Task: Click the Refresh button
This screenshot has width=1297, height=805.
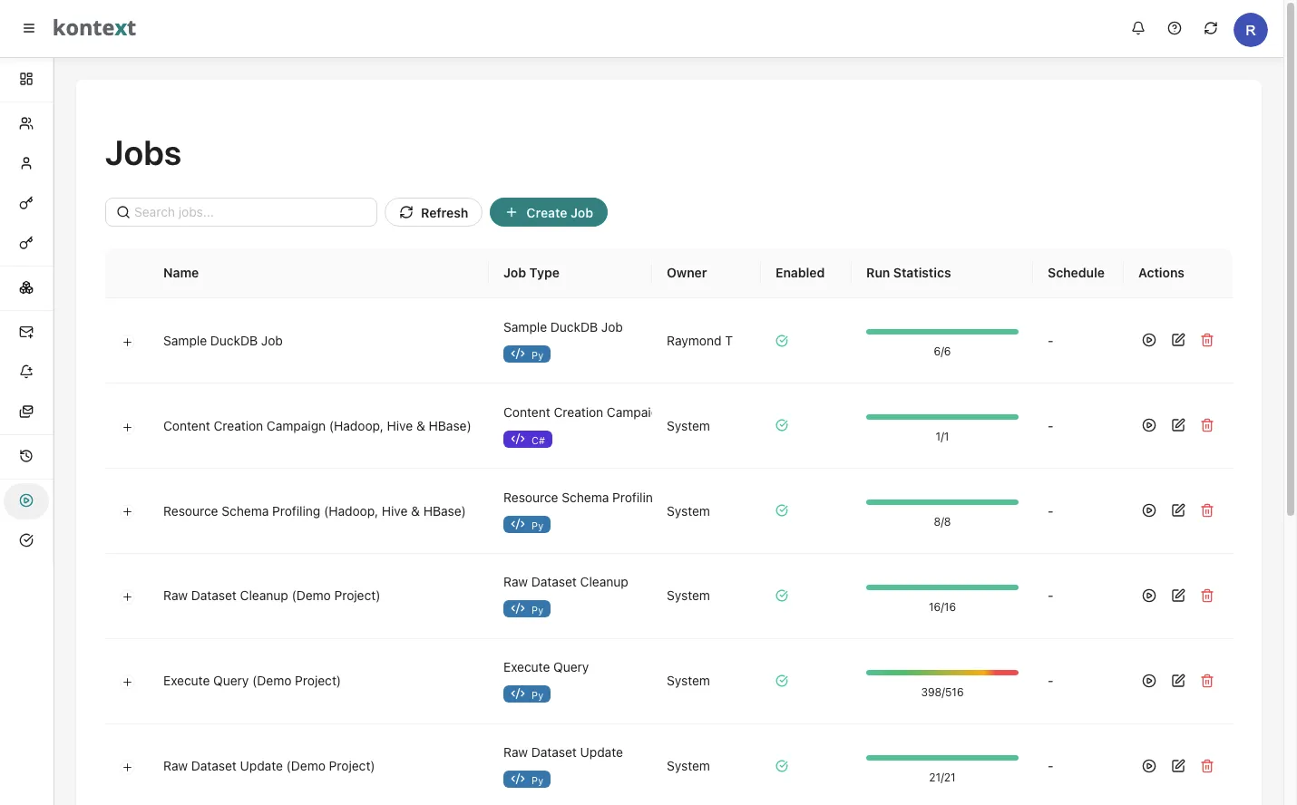Action: click(x=434, y=212)
